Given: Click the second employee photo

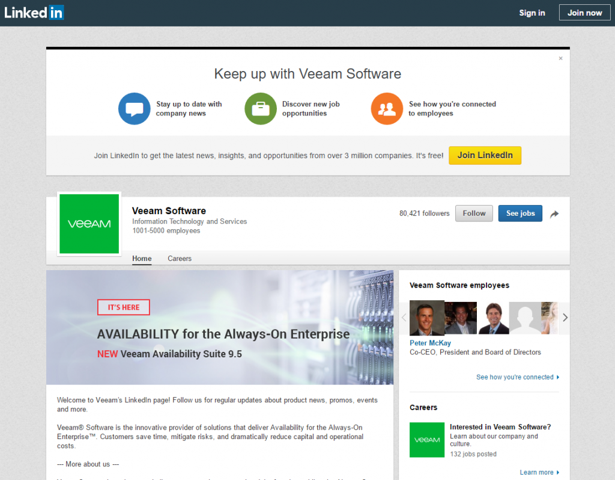Looking at the screenshot, I should tap(461, 318).
